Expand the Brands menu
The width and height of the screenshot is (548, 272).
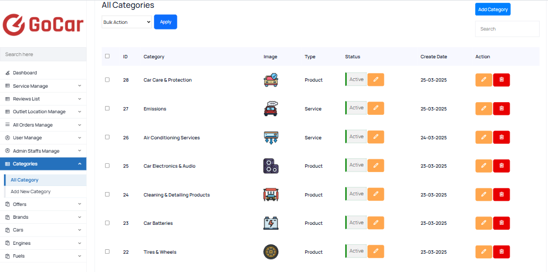pyautogui.click(x=43, y=217)
